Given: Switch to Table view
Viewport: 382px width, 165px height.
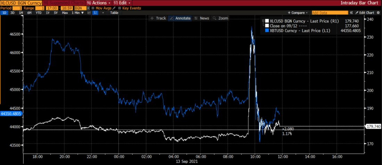Looking at the screenshot, I should pos(114,12).
